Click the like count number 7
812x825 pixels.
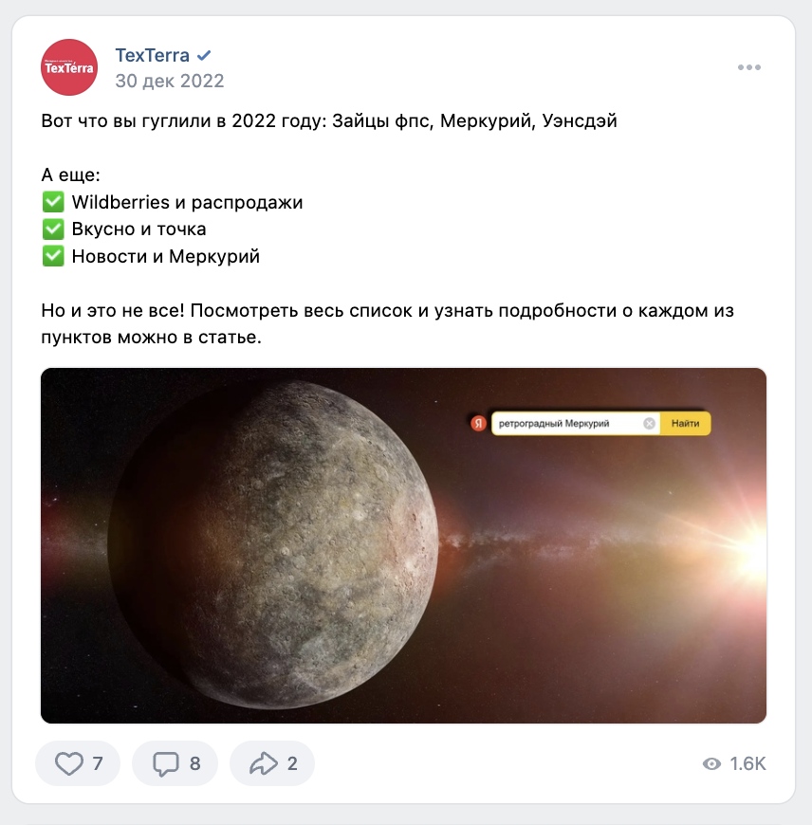[x=98, y=763]
